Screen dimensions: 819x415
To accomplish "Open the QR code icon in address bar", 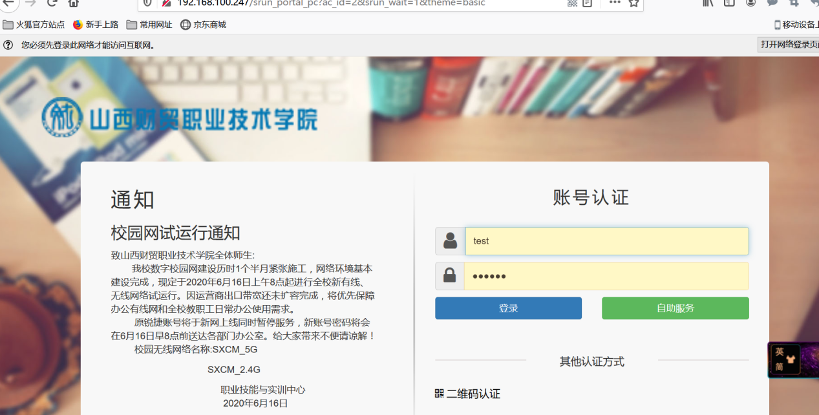I will pyautogui.click(x=572, y=3).
